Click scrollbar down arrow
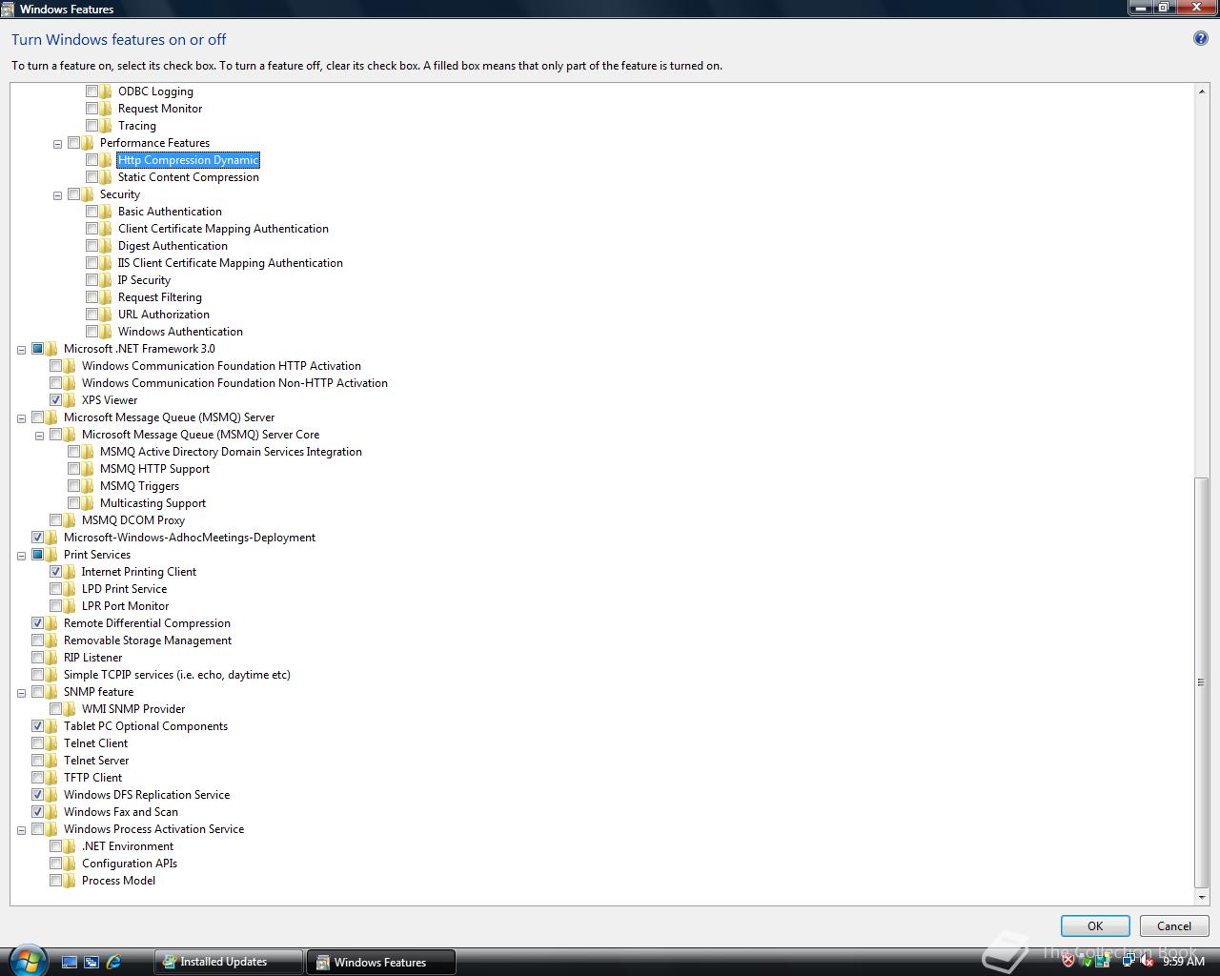The height and width of the screenshot is (976, 1220). [x=1201, y=897]
